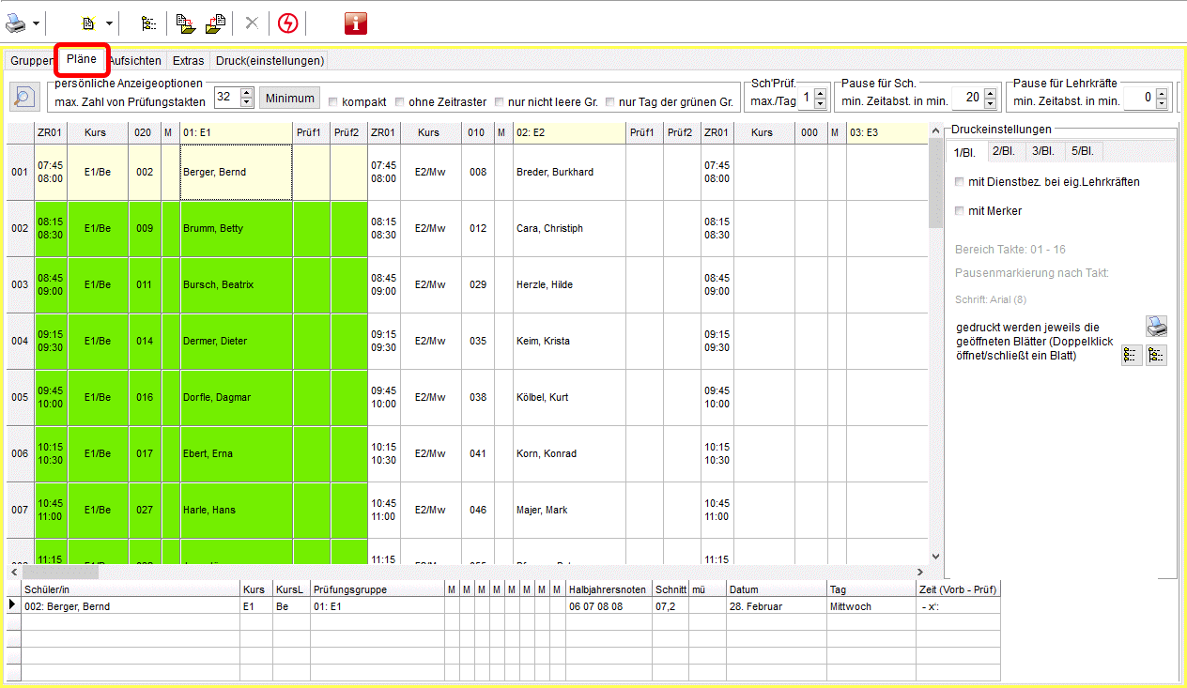This screenshot has height=688, width=1187.
Task: Select the Berger, Bernd cell in the plan
Action: click(236, 173)
